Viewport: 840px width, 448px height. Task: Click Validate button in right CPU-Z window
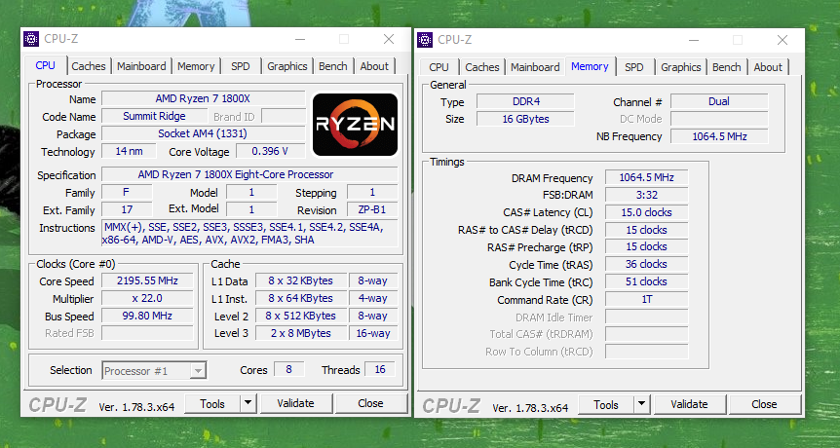690,404
